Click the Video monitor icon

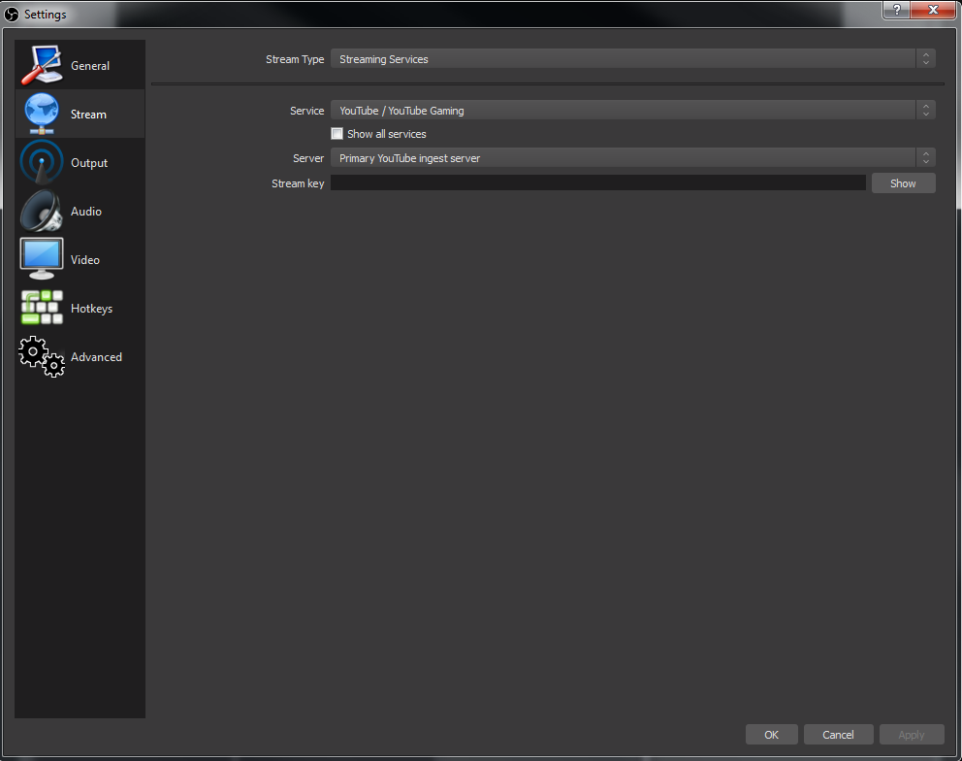pos(41,259)
